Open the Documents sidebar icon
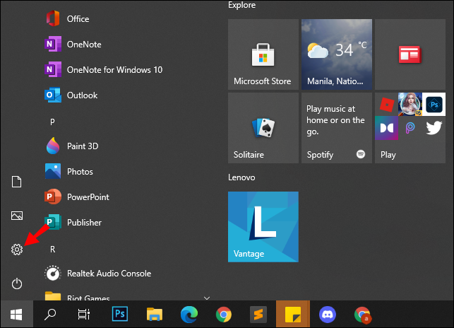The height and width of the screenshot is (328, 454). click(x=16, y=182)
